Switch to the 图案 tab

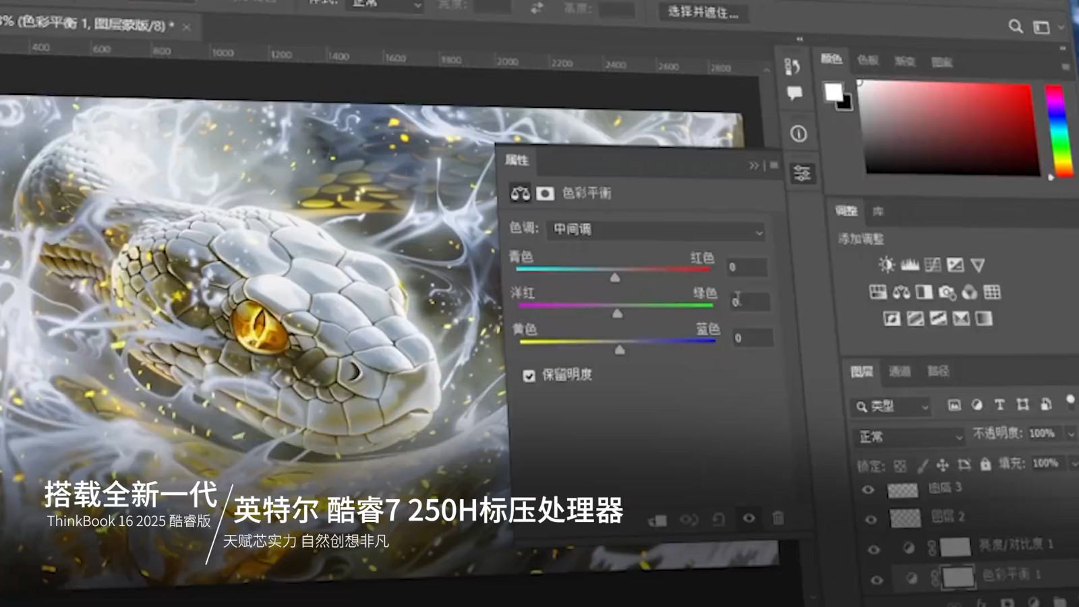tap(941, 62)
